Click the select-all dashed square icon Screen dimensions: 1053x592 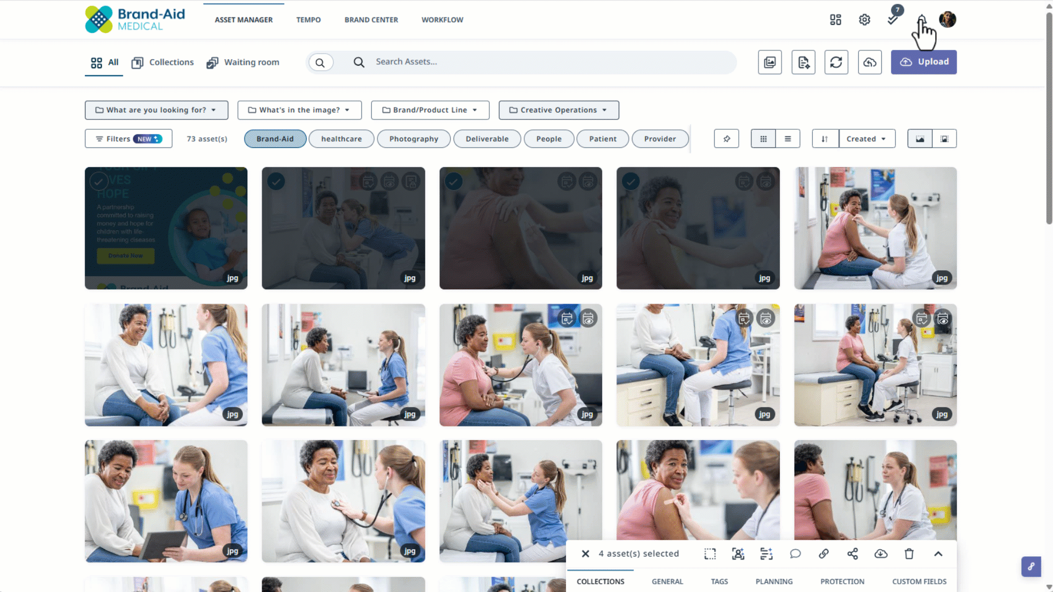[710, 554]
